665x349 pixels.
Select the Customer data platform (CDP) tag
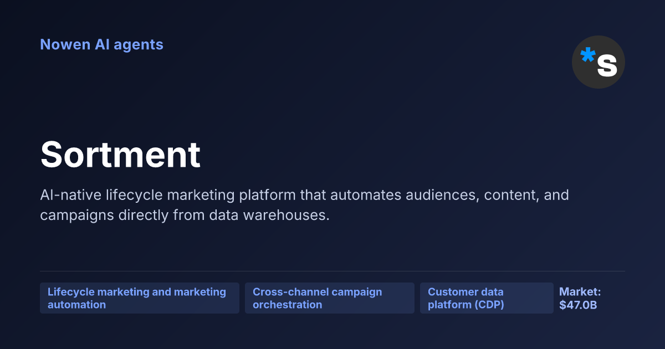coord(487,298)
